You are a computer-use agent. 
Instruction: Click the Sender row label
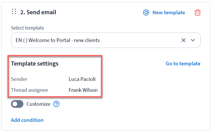[x=19, y=79]
